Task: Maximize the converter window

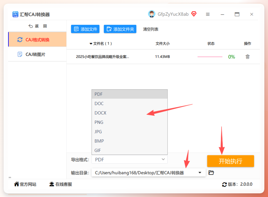Action: 237,14
